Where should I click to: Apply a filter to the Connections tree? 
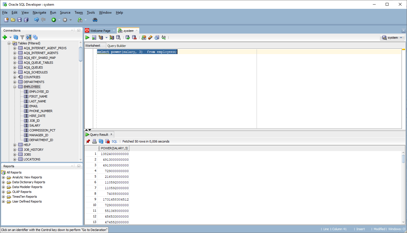point(22,37)
